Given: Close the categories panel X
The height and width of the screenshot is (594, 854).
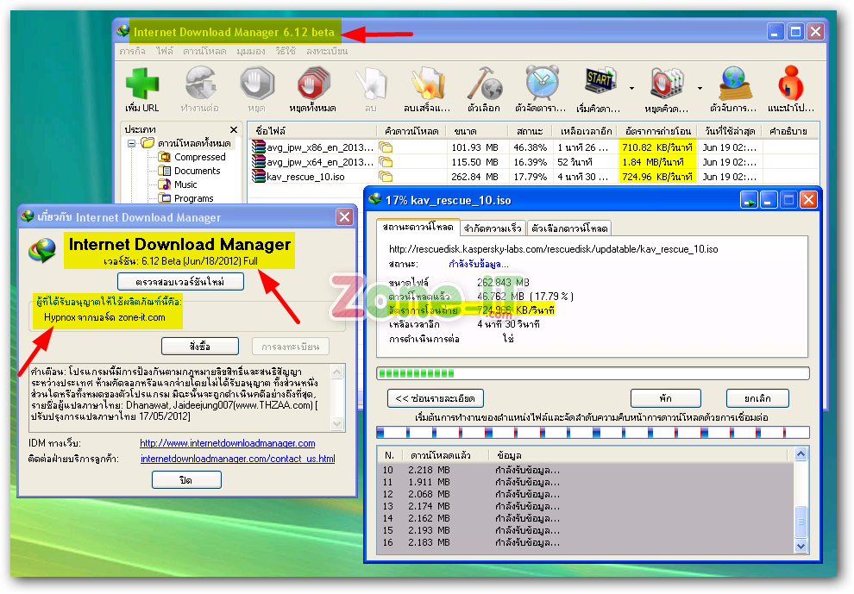Looking at the screenshot, I should click(234, 129).
